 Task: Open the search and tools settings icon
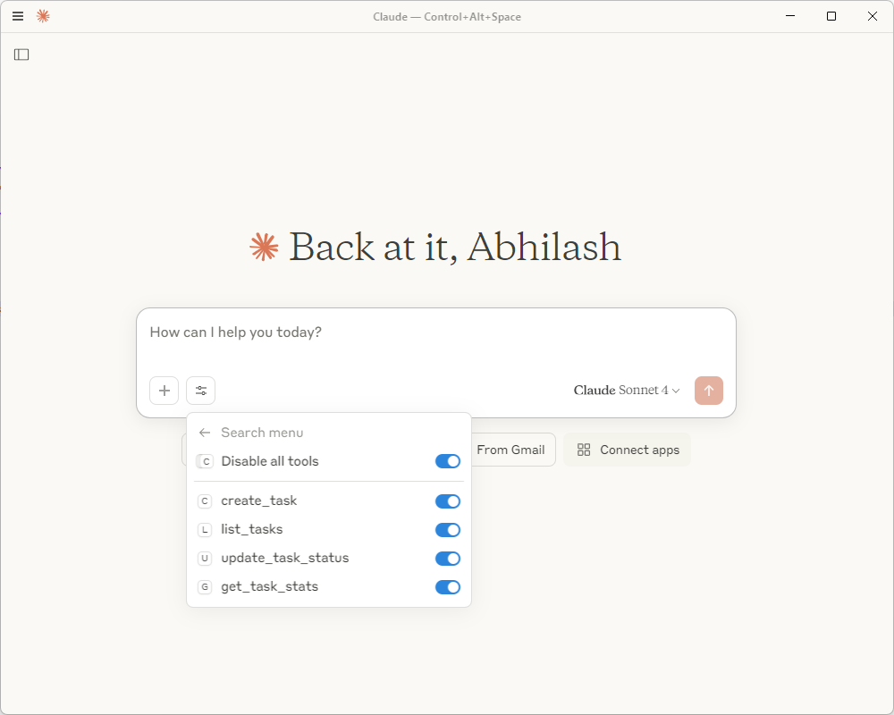click(200, 391)
